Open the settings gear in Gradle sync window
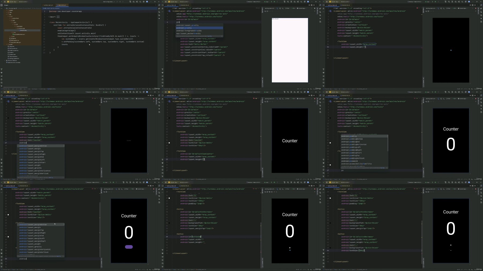The width and height of the screenshot is (483, 271). coord(144,2)
